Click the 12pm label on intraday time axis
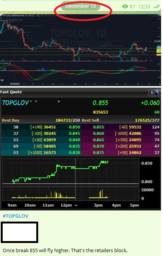 (x=66, y=205)
